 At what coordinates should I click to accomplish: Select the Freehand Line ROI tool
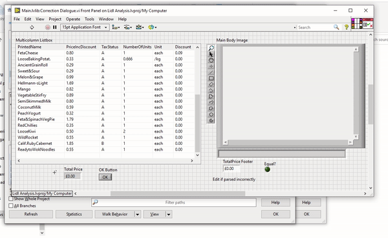[211, 102]
